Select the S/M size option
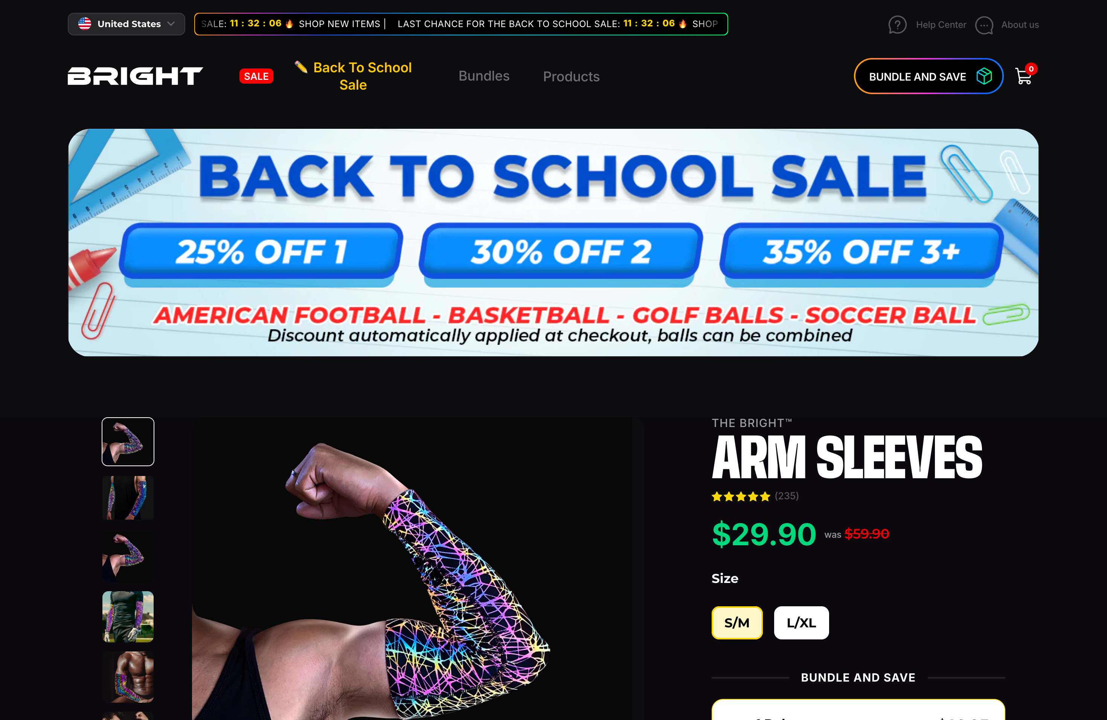Screen dimensions: 1107x720 pos(737,623)
